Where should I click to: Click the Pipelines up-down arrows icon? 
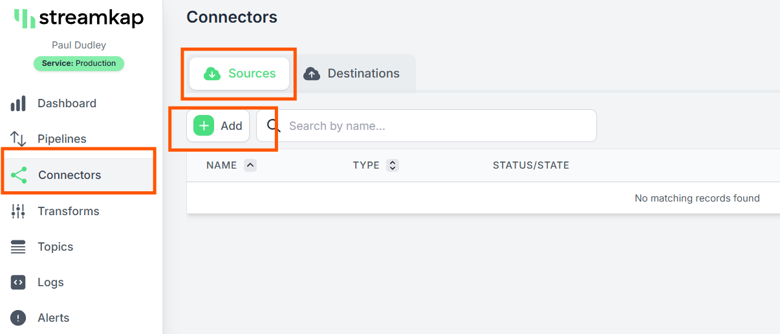pos(18,139)
